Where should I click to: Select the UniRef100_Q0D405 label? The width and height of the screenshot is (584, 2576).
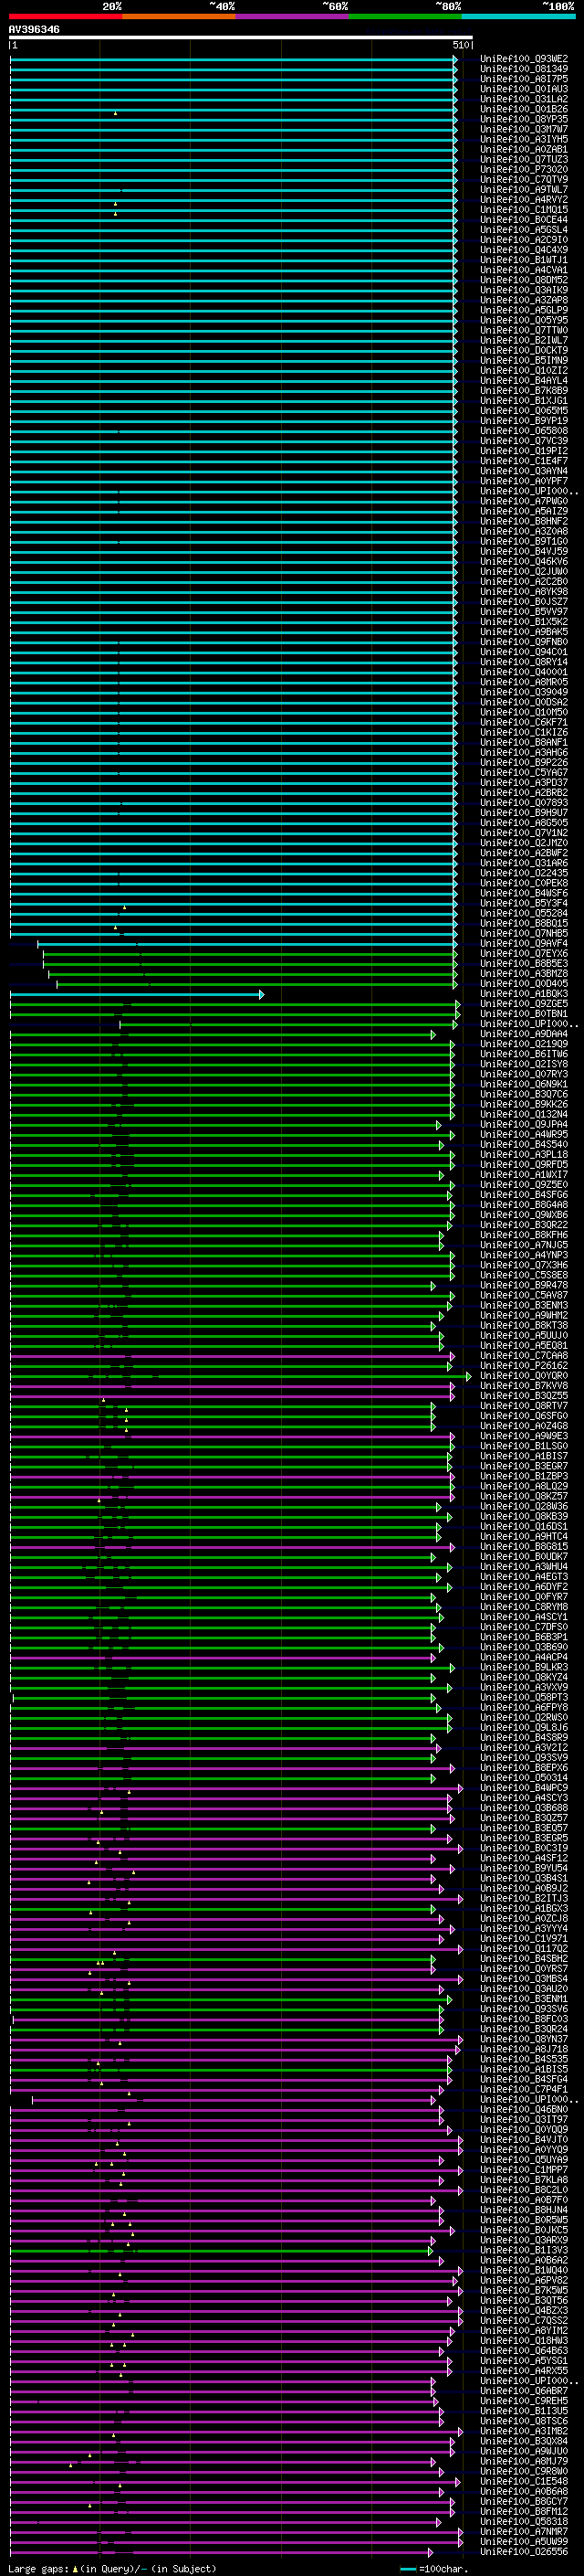pos(524,984)
